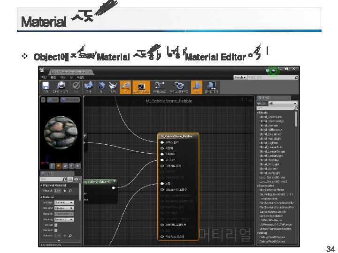Open the eye view options in Details panel
The width and height of the screenshot is (338, 253).
click(77, 179)
